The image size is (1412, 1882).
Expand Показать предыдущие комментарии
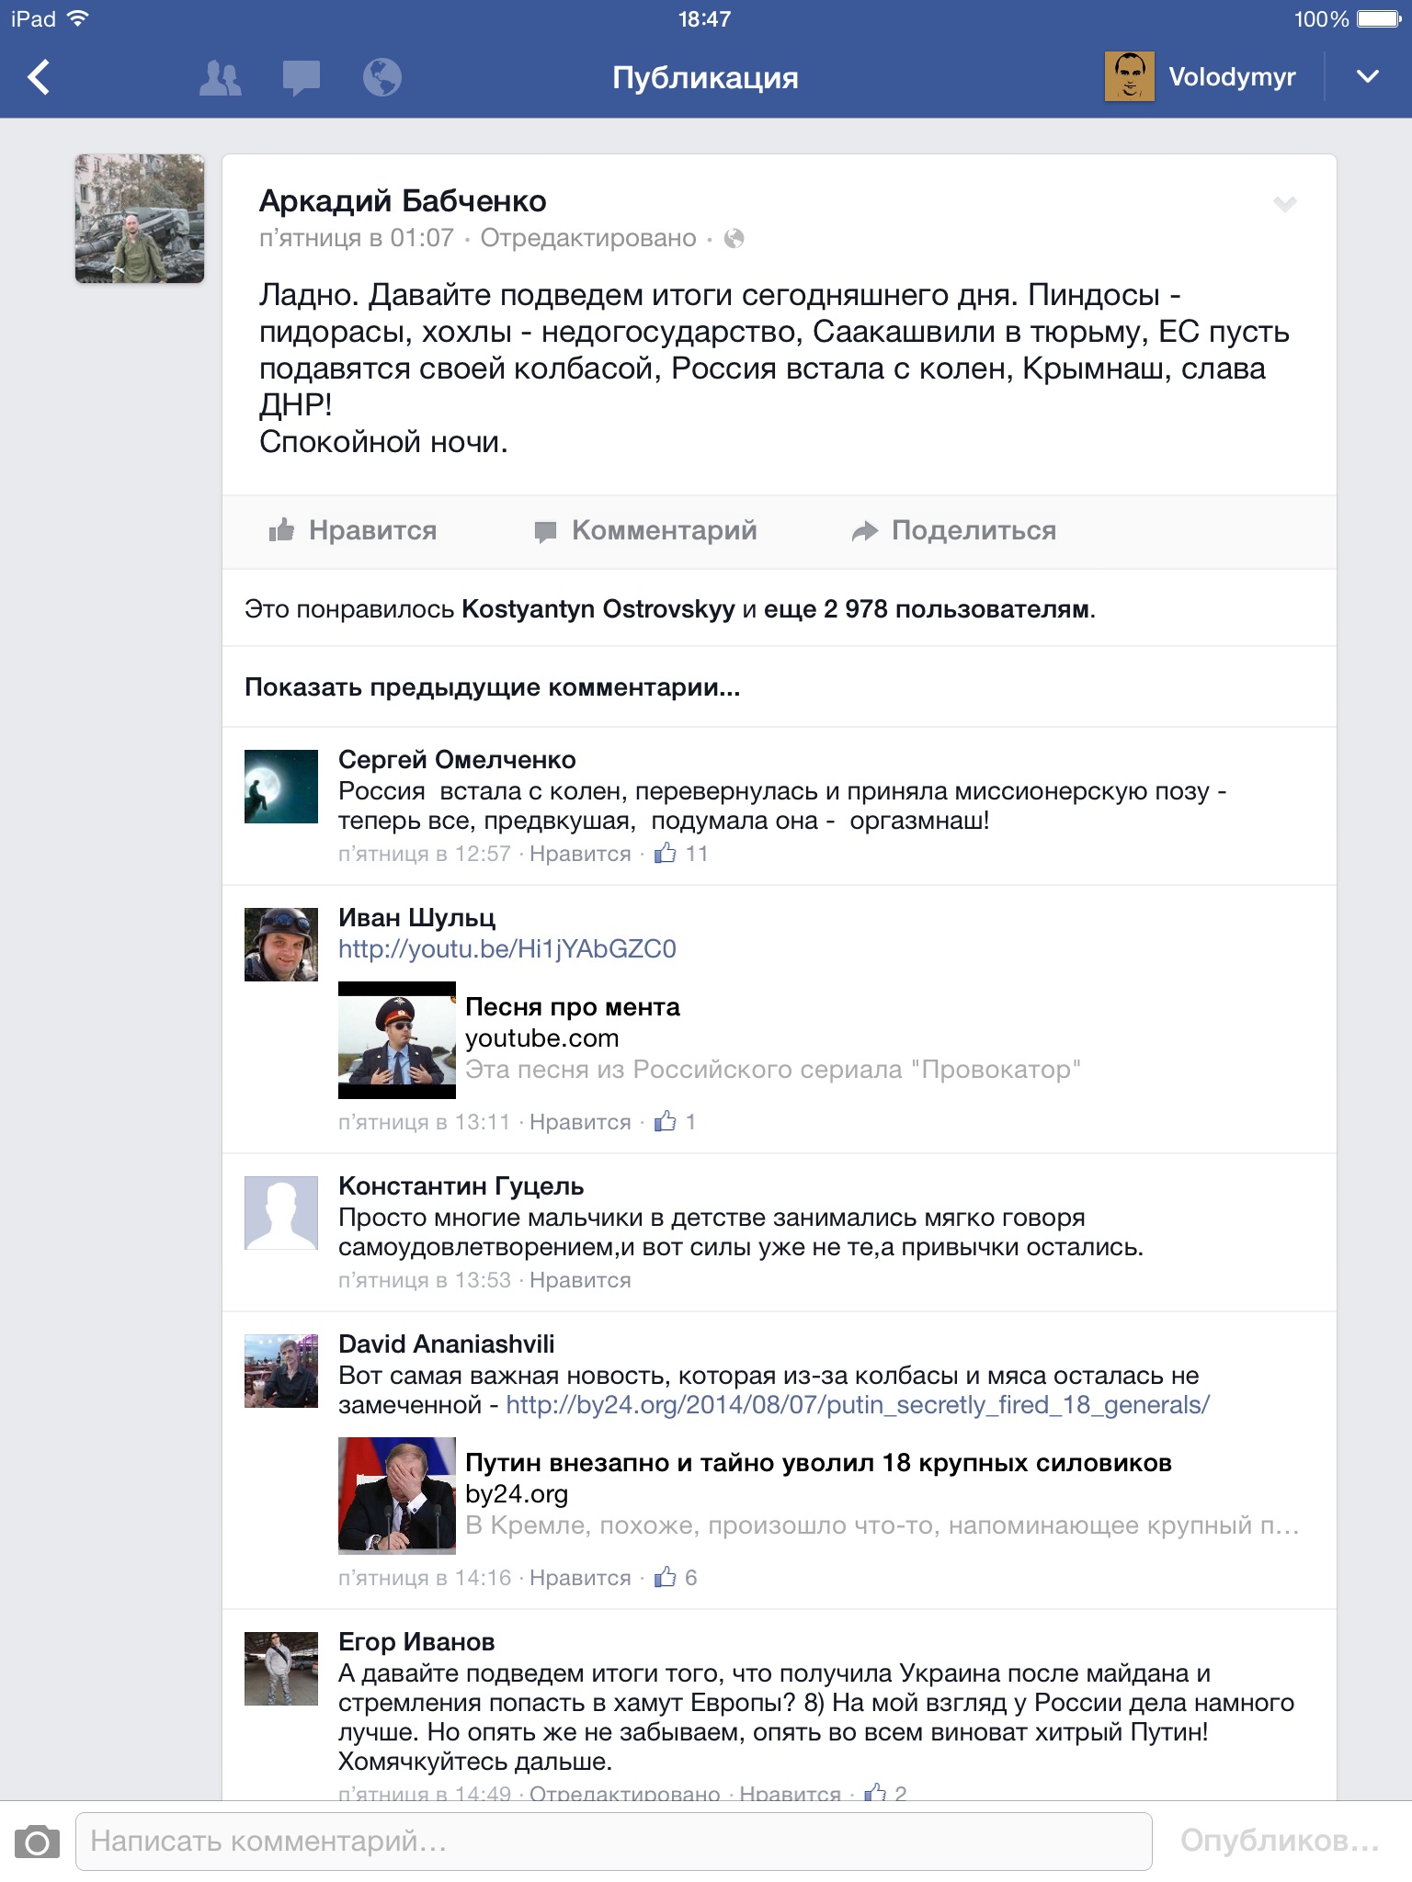coord(493,687)
